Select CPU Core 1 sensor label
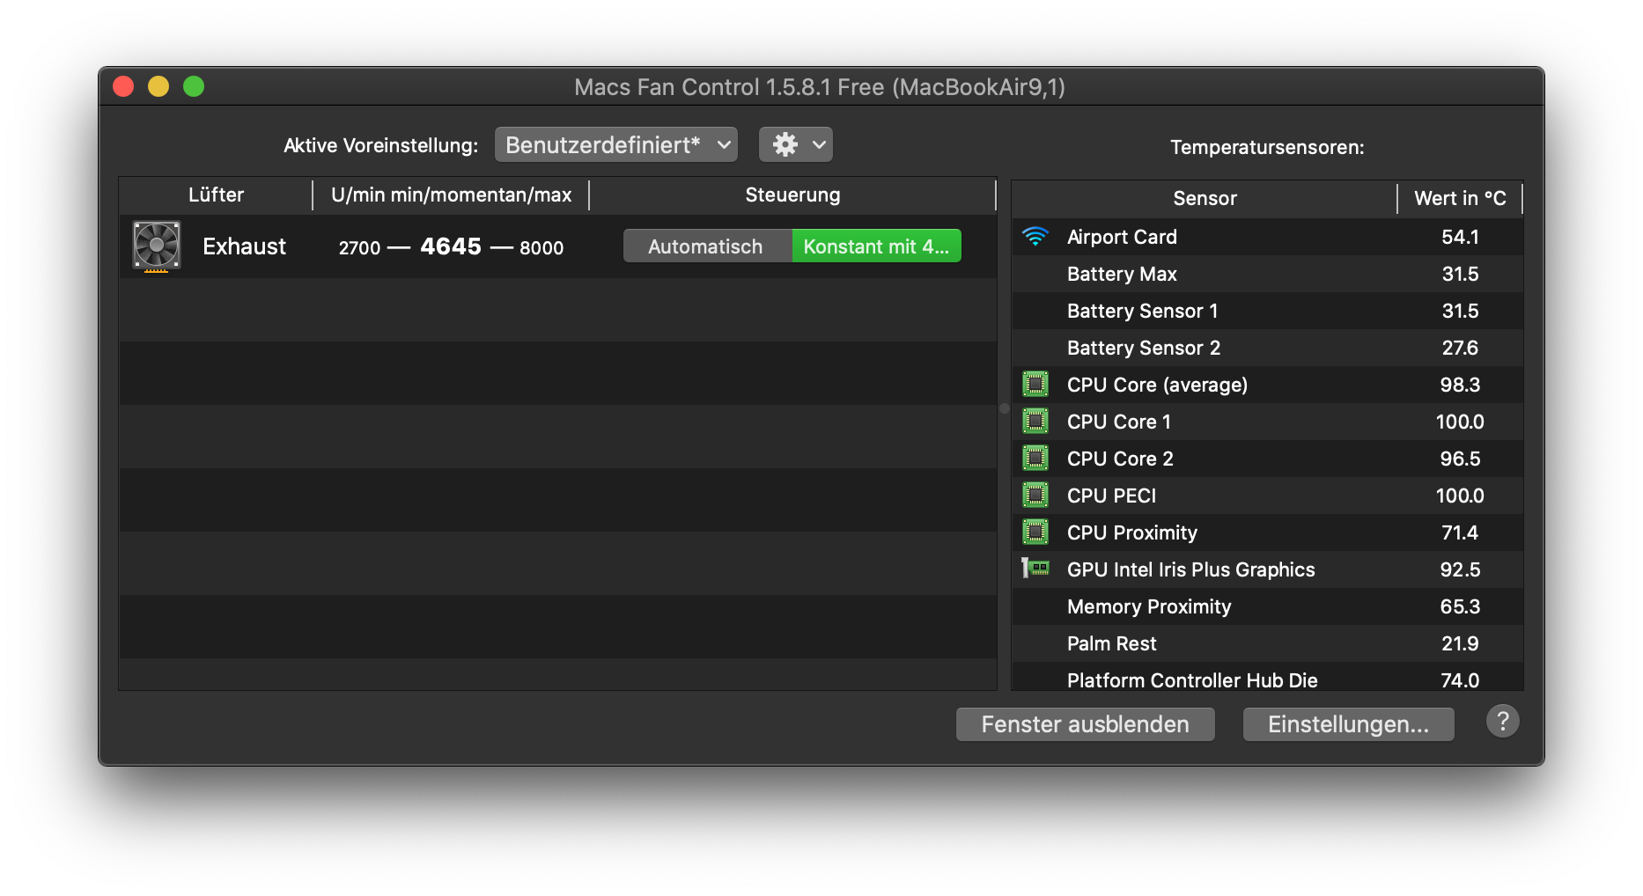The width and height of the screenshot is (1643, 896). coord(1119,422)
